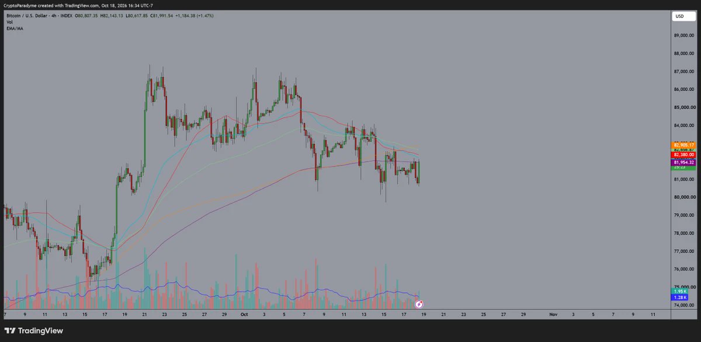Click the 89,000.00 level on price axis
The image size is (701, 342).
pos(683,36)
